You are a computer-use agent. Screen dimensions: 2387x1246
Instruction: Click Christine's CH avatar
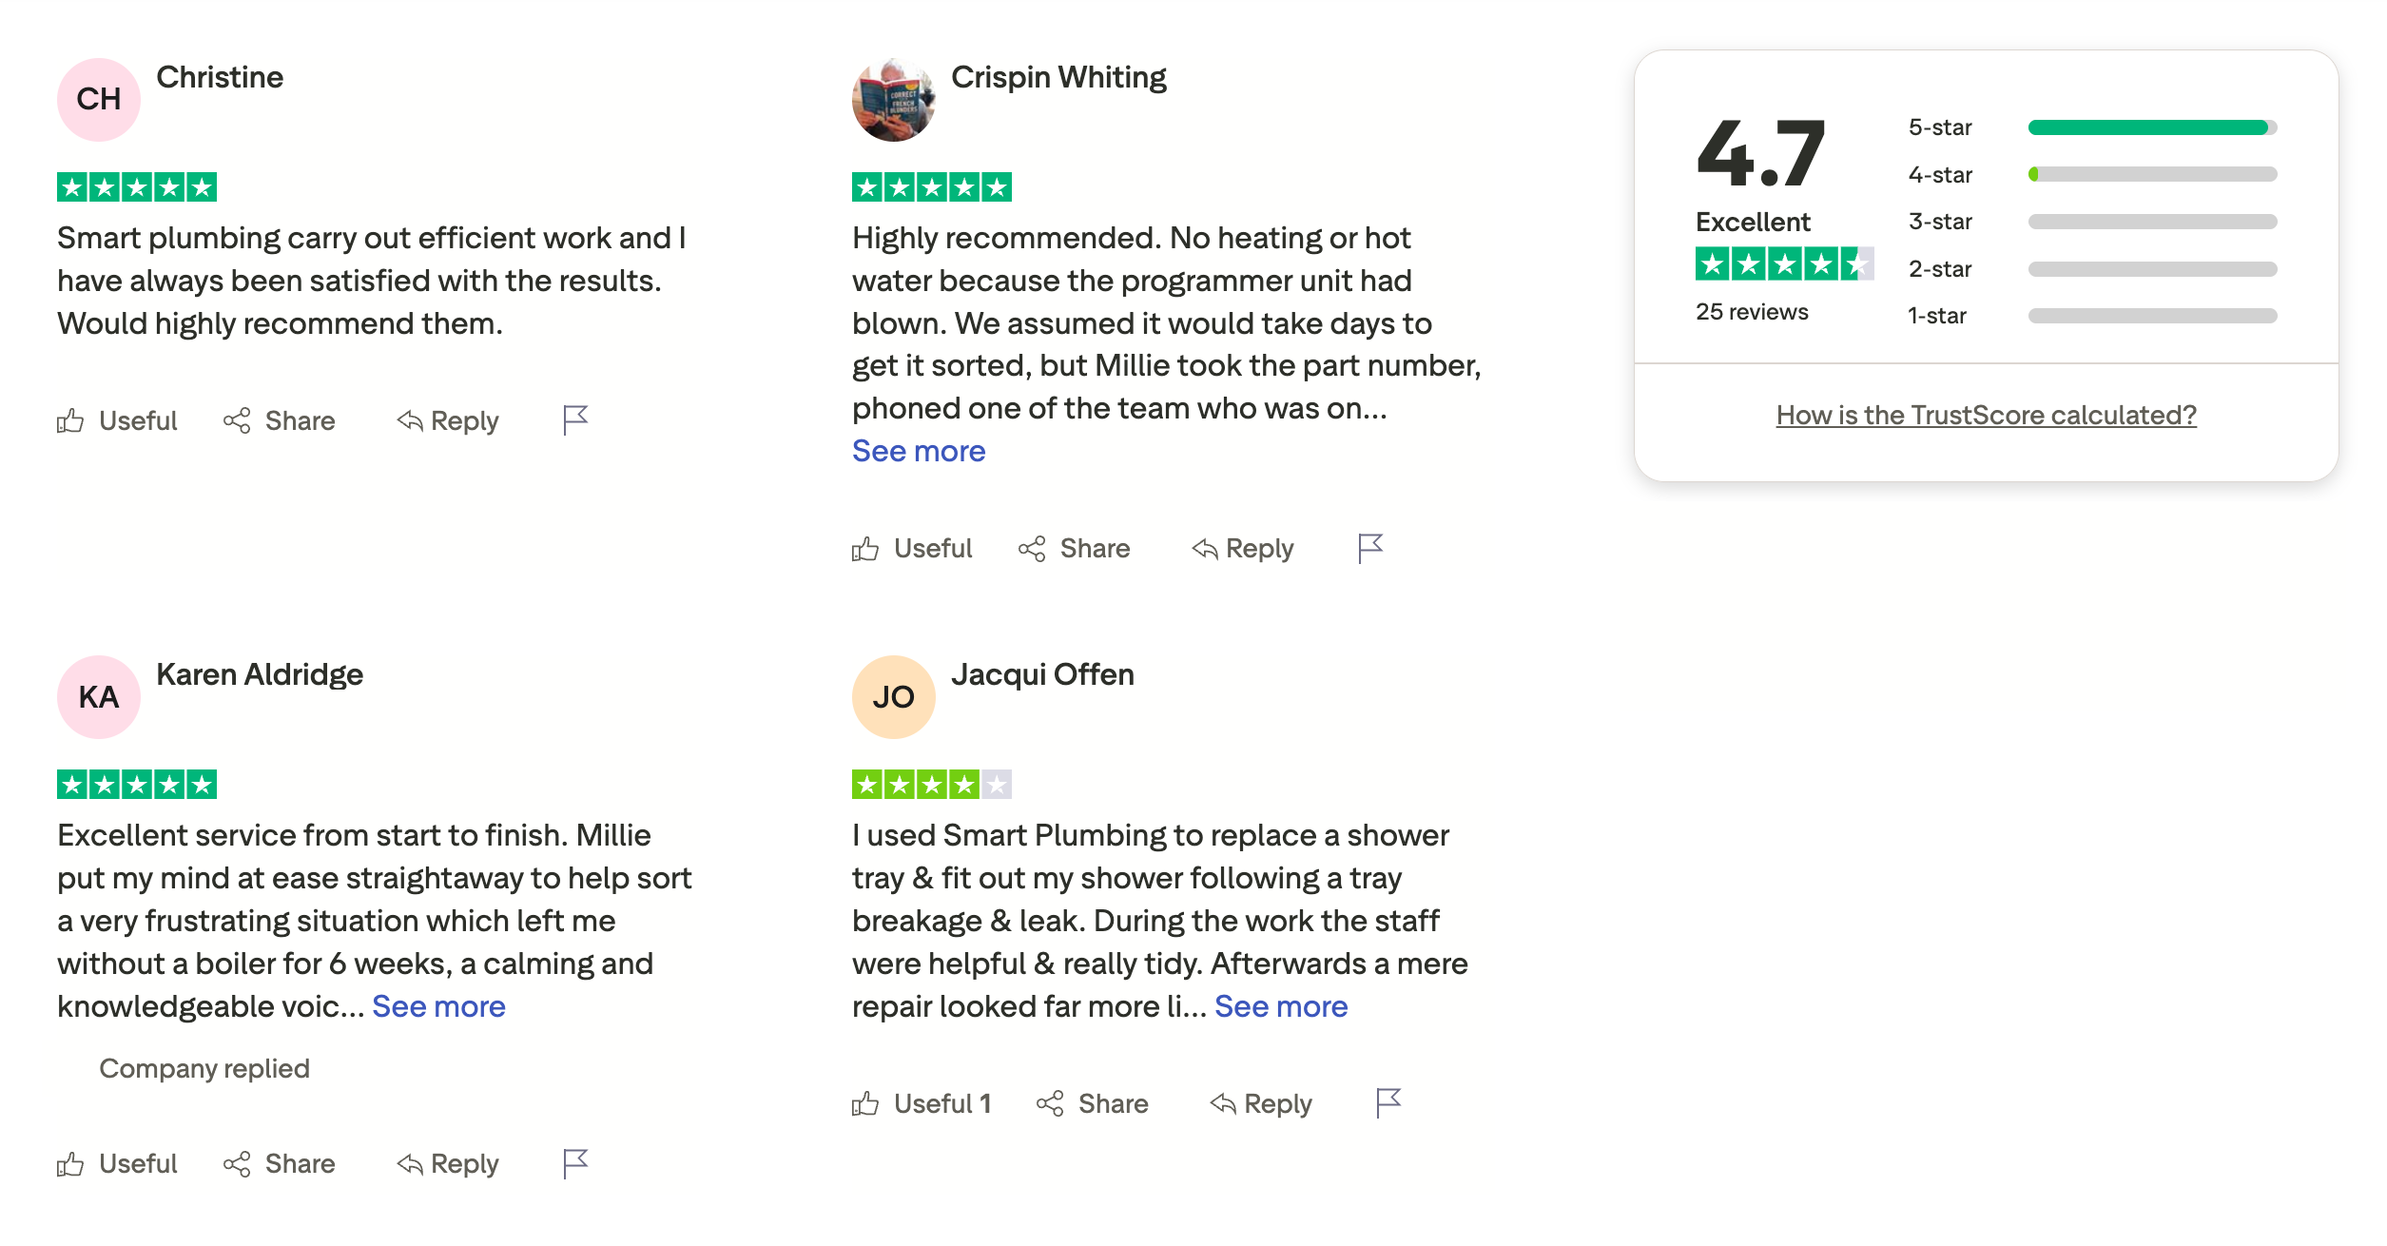(98, 99)
